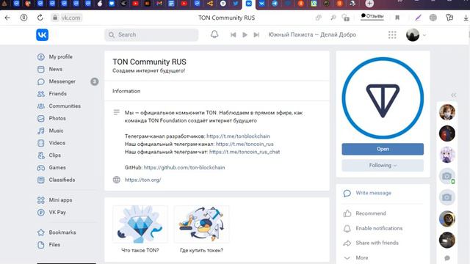Click the Music sidebar icon
Viewport: 470px width, 264px height.
(x=41, y=131)
